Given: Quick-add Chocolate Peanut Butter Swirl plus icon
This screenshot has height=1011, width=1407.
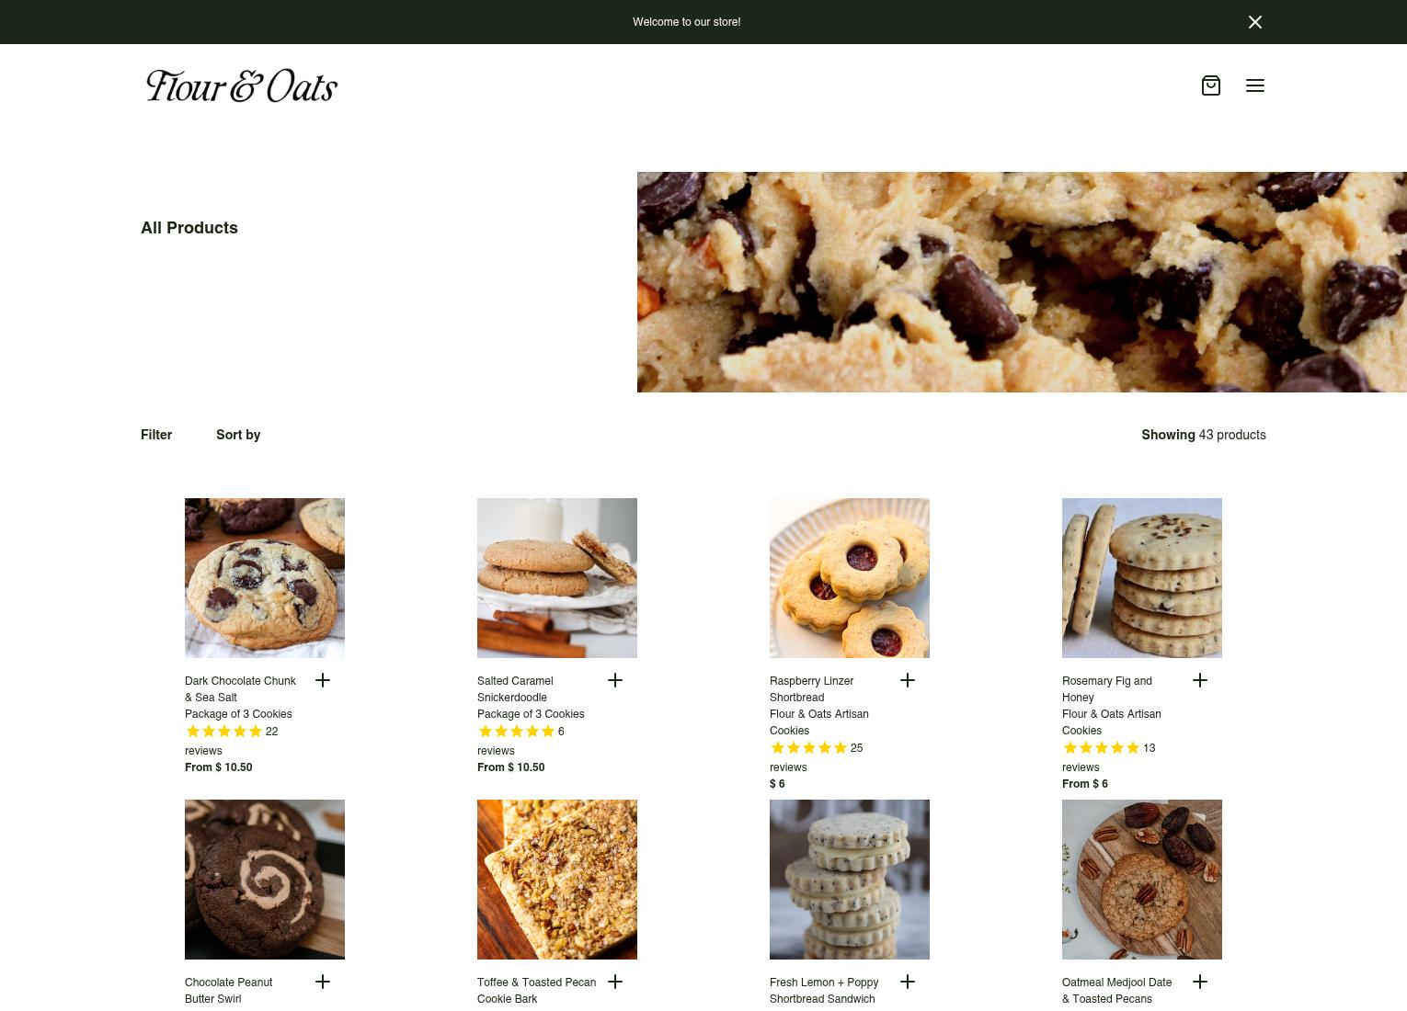Looking at the screenshot, I should click(323, 982).
